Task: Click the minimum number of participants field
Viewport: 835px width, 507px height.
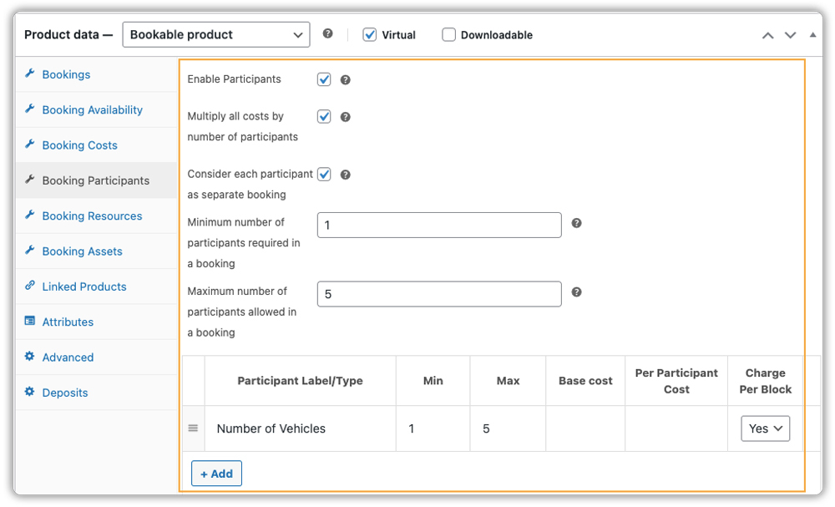Action: [x=439, y=226]
